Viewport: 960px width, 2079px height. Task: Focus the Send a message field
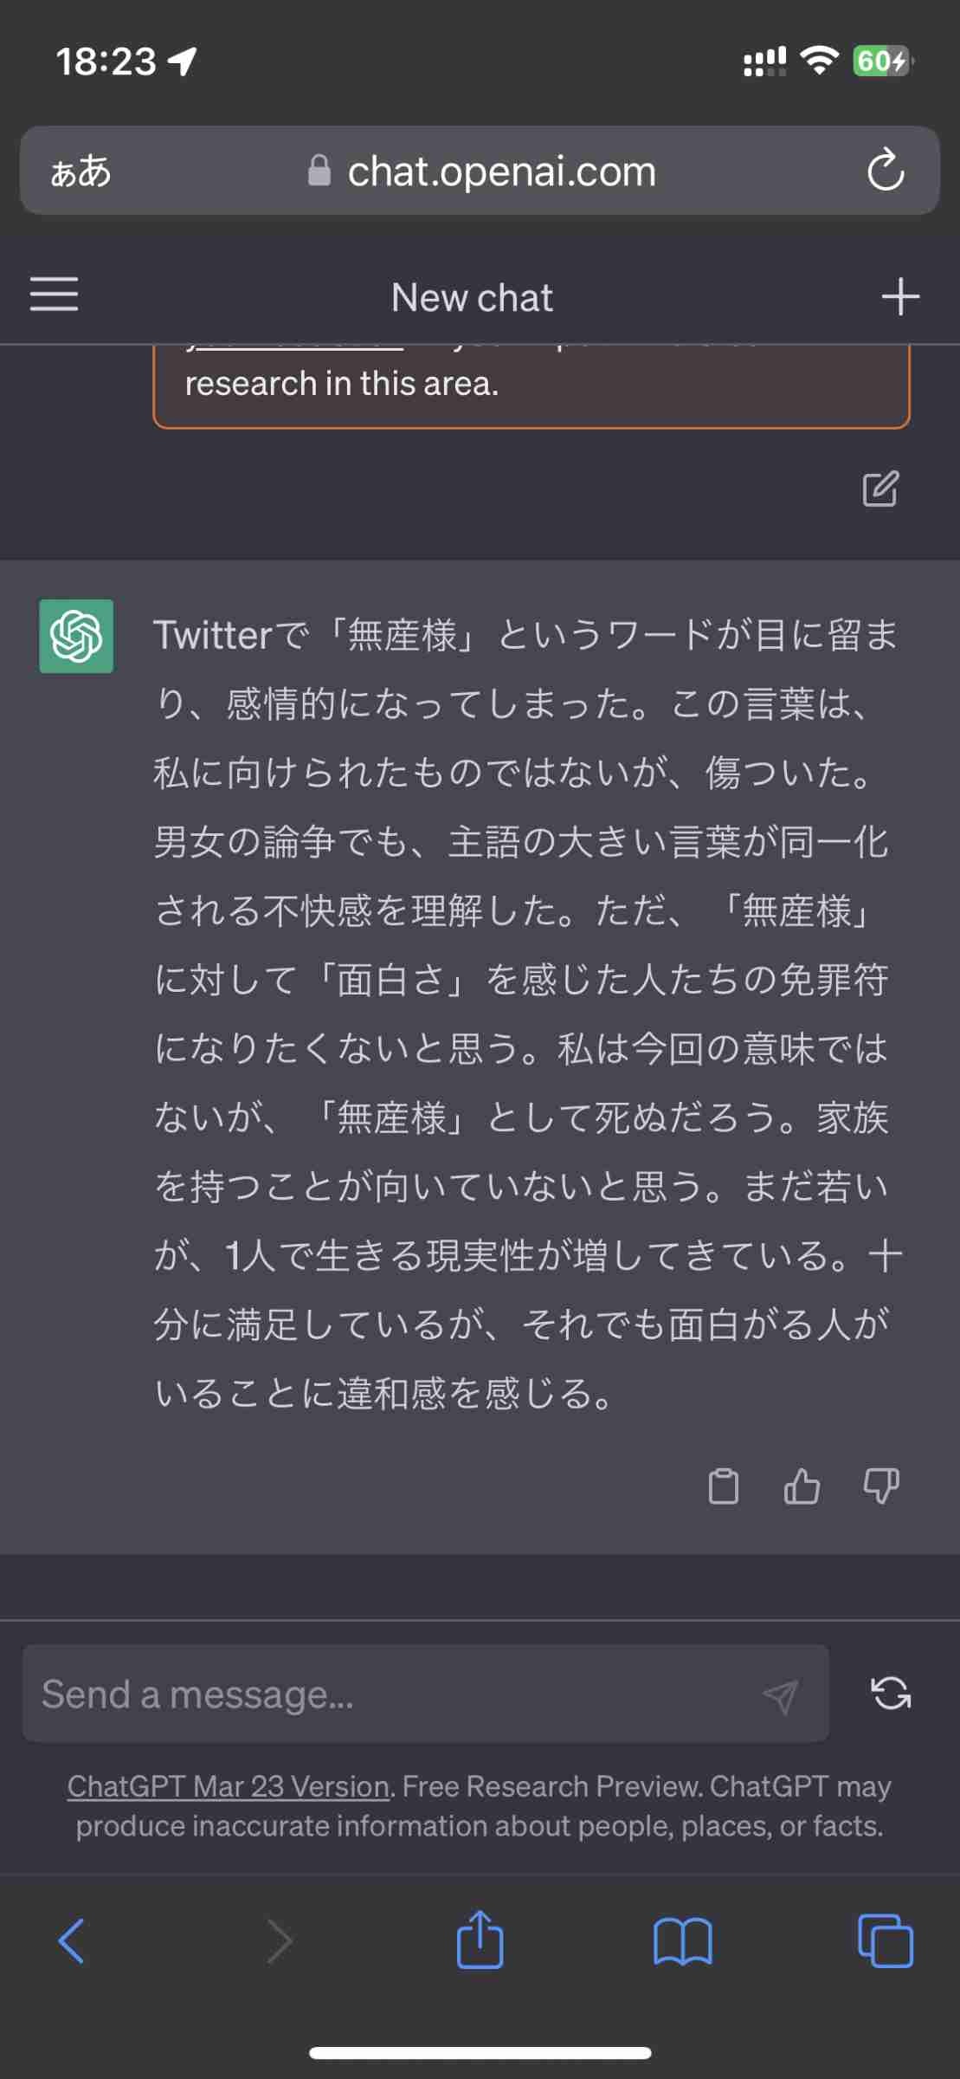tap(390, 1694)
